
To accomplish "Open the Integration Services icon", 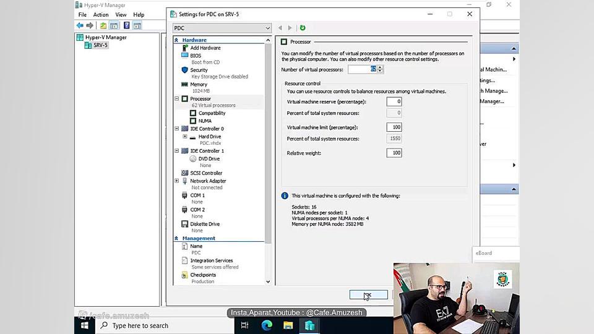I will coord(184,260).
